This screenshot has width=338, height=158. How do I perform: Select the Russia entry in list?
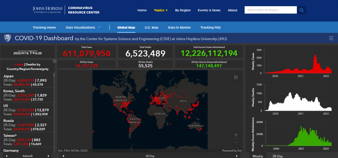[27, 125]
